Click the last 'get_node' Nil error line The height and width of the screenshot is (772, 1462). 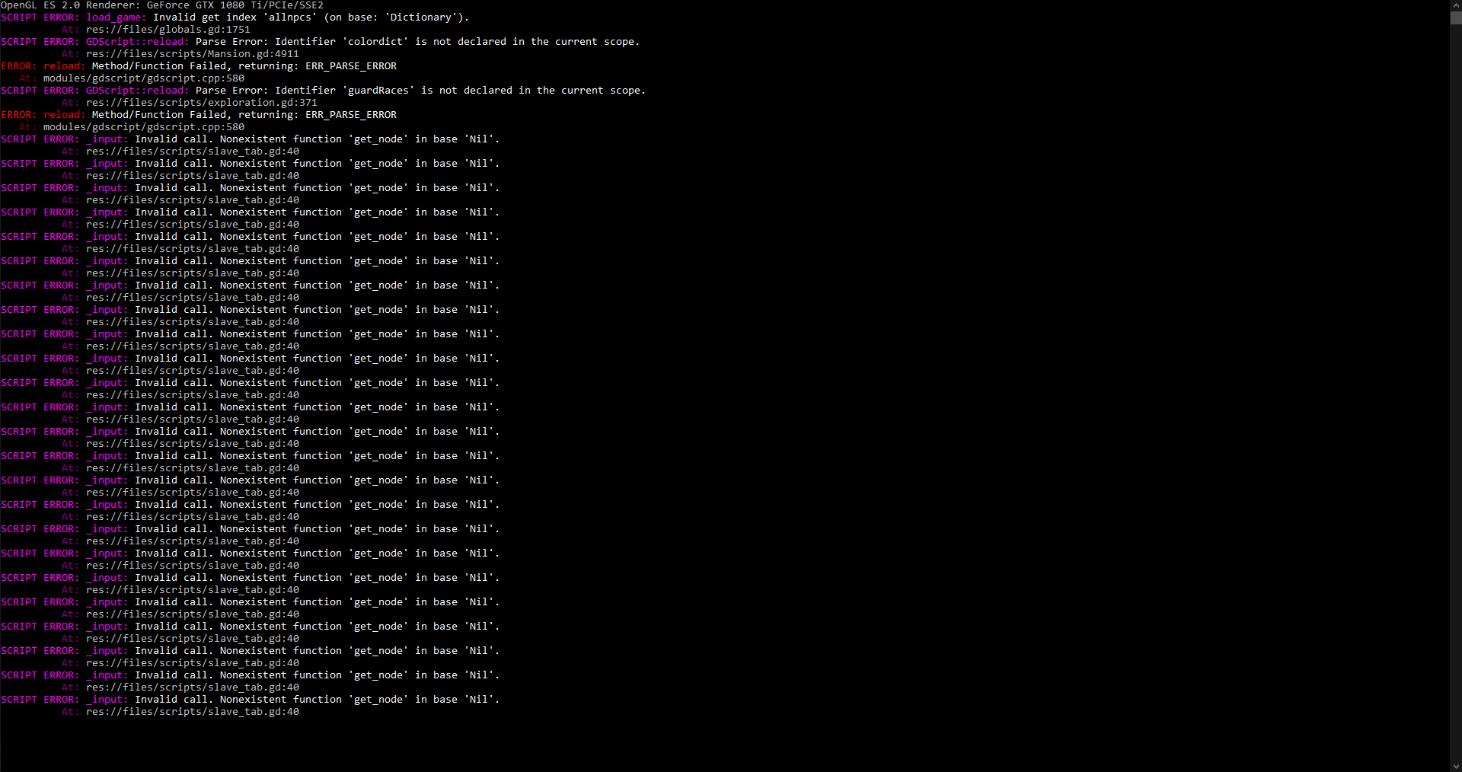click(x=250, y=700)
